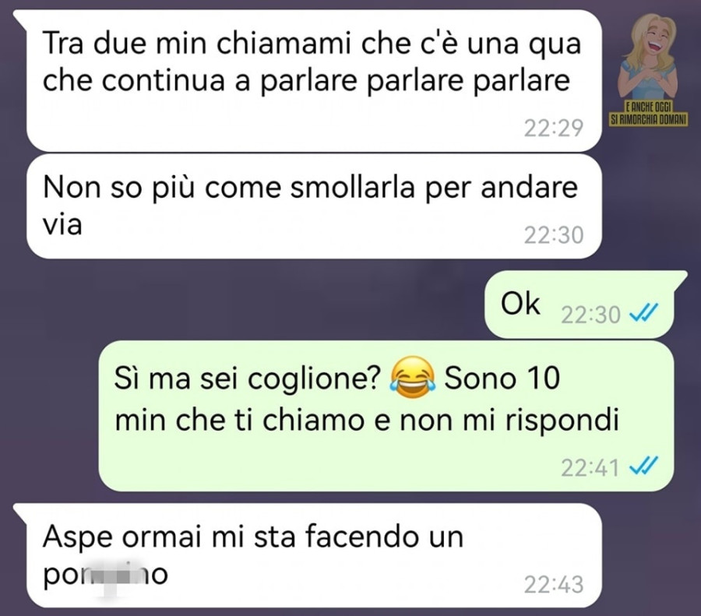Click the 'E anche oggi si rimorchia domani' caption
701x616 pixels.
(649, 114)
